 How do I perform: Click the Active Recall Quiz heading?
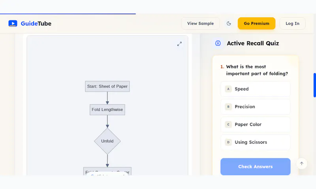[253, 43]
